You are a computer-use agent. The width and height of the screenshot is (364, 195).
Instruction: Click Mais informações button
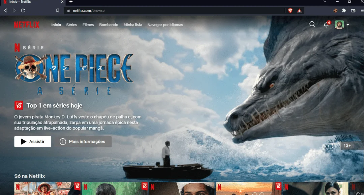point(83,141)
